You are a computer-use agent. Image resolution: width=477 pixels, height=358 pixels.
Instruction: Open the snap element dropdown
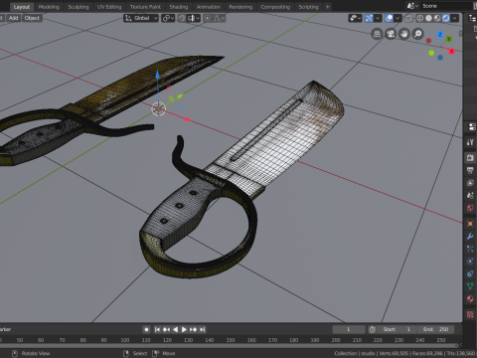pyautogui.click(x=194, y=18)
